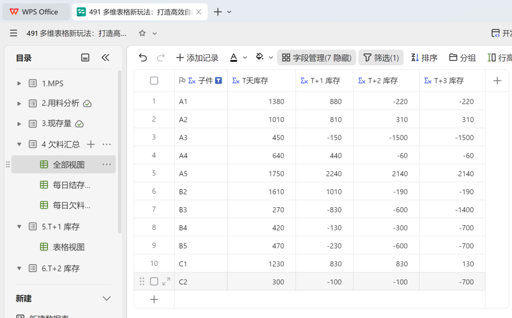Click the T+2 库存 column header

[x=386, y=80]
